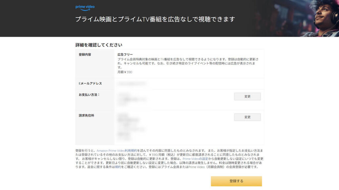Click 変更 button for お支払い方法
Screen dimensions: 339x190
click(247, 97)
